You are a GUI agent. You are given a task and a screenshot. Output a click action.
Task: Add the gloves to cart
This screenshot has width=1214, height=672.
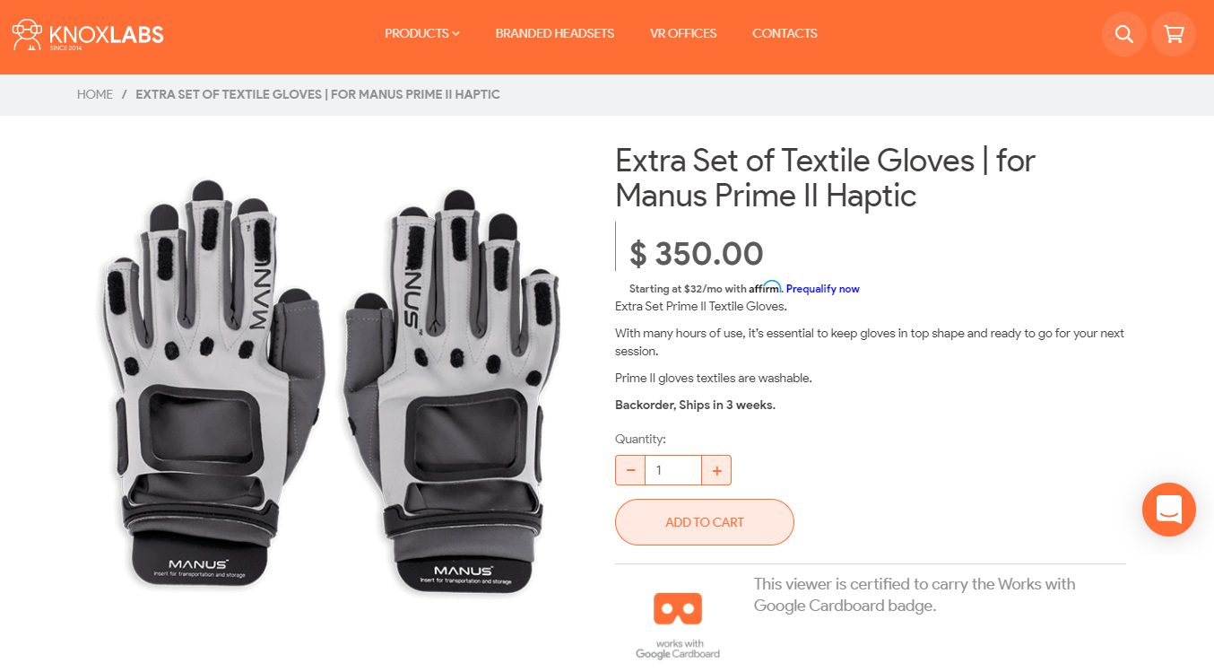click(705, 522)
